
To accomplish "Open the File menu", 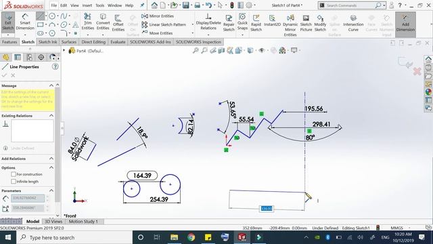I will point(54,5).
